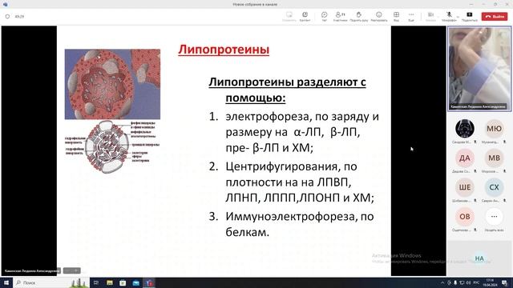Screen dimensions: 513x288
Task: Select the Darth Vader avatar participant
Action: click(x=465, y=129)
